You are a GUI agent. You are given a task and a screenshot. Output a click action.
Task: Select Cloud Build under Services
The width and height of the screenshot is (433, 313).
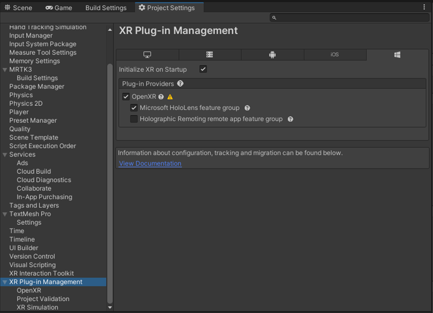click(34, 172)
